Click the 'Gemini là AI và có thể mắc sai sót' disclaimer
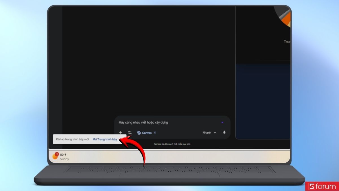 tap(172, 144)
